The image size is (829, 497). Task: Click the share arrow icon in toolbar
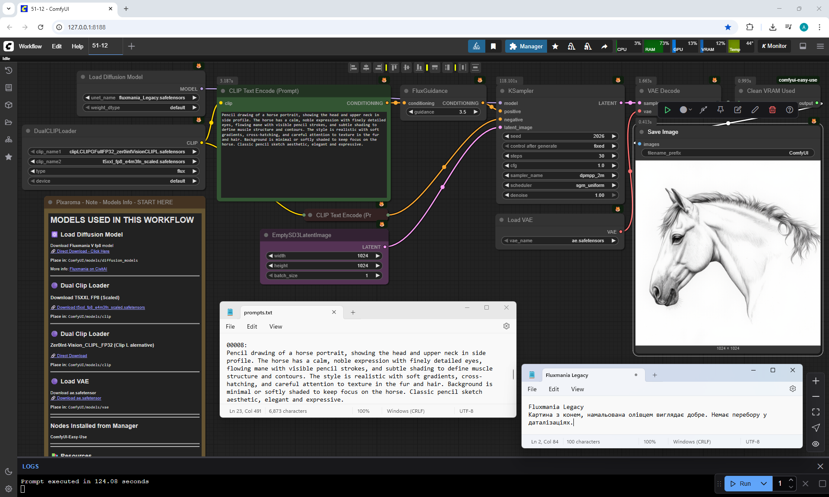(x=604, y=46)
